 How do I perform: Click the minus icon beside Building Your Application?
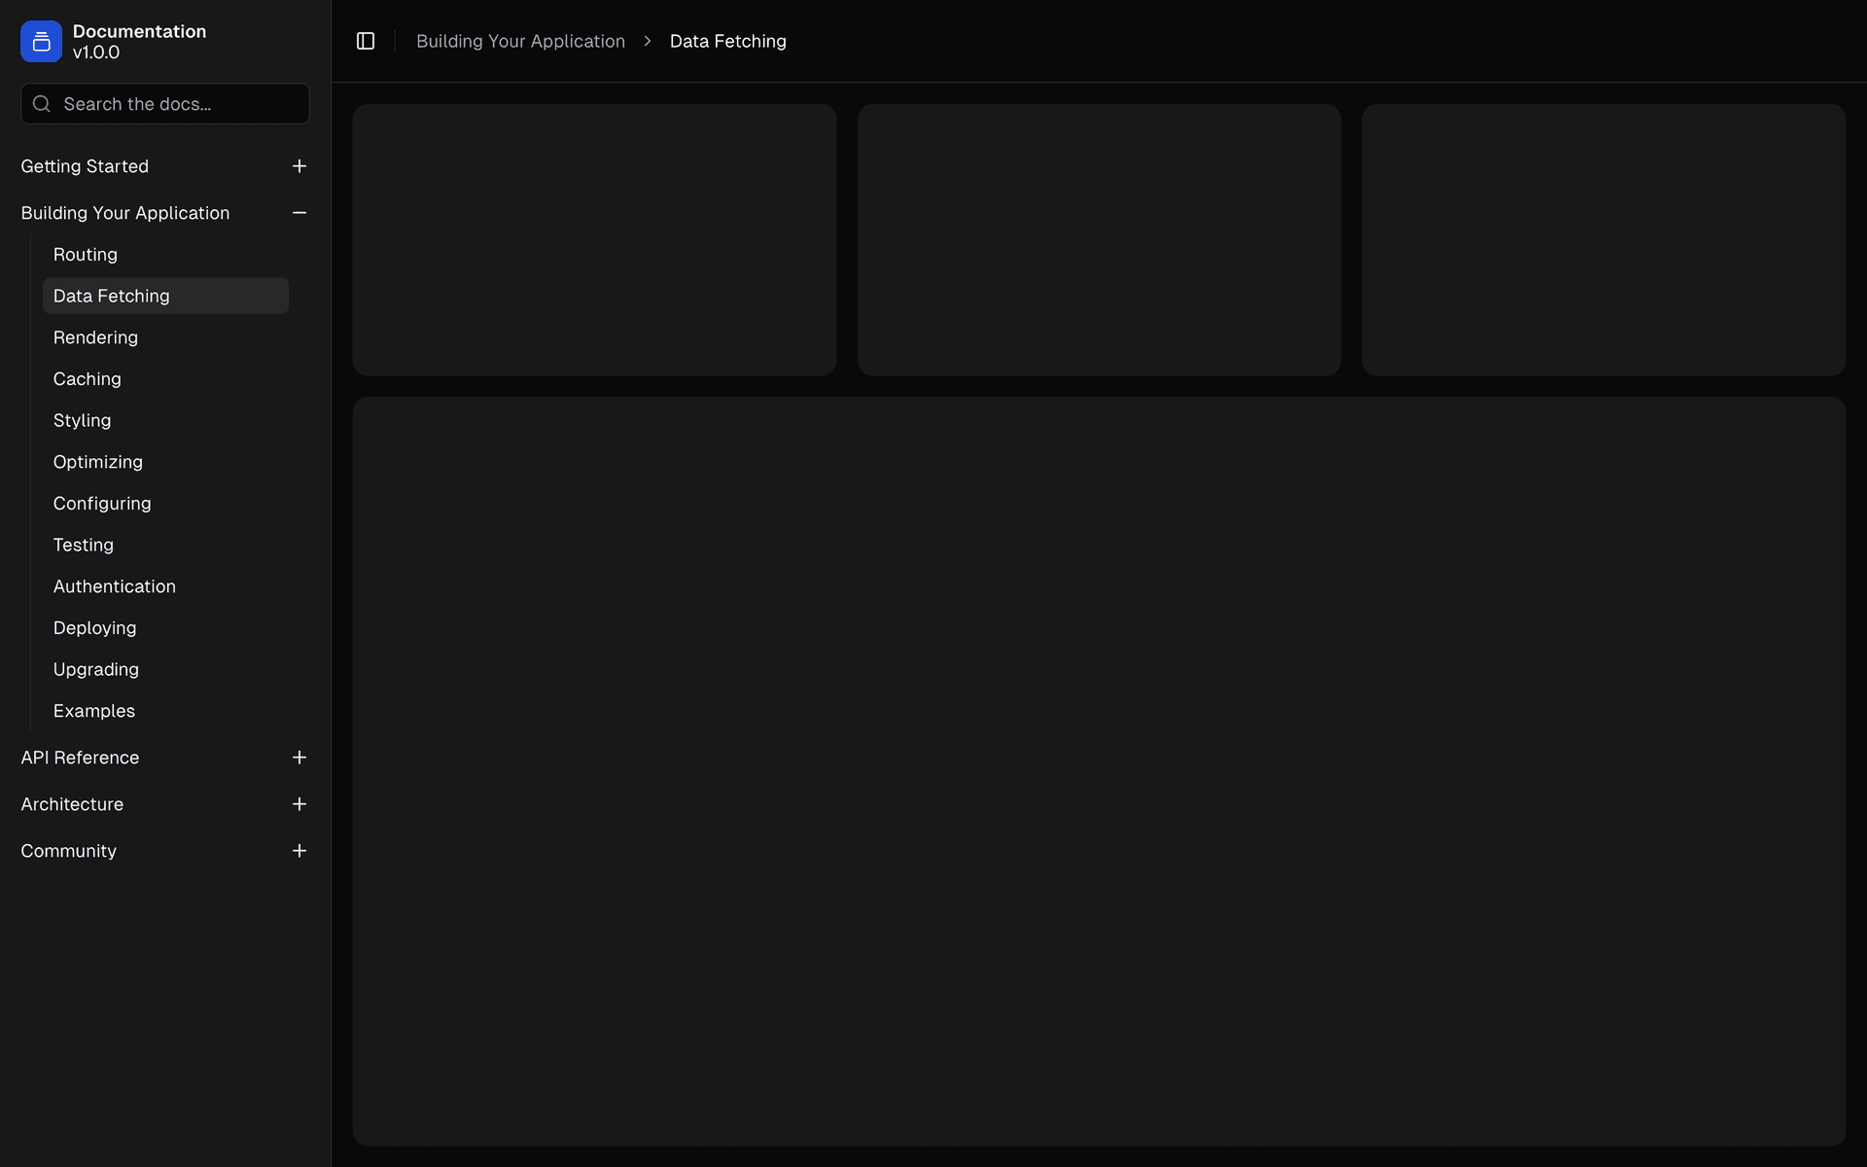tap(299, 212)
